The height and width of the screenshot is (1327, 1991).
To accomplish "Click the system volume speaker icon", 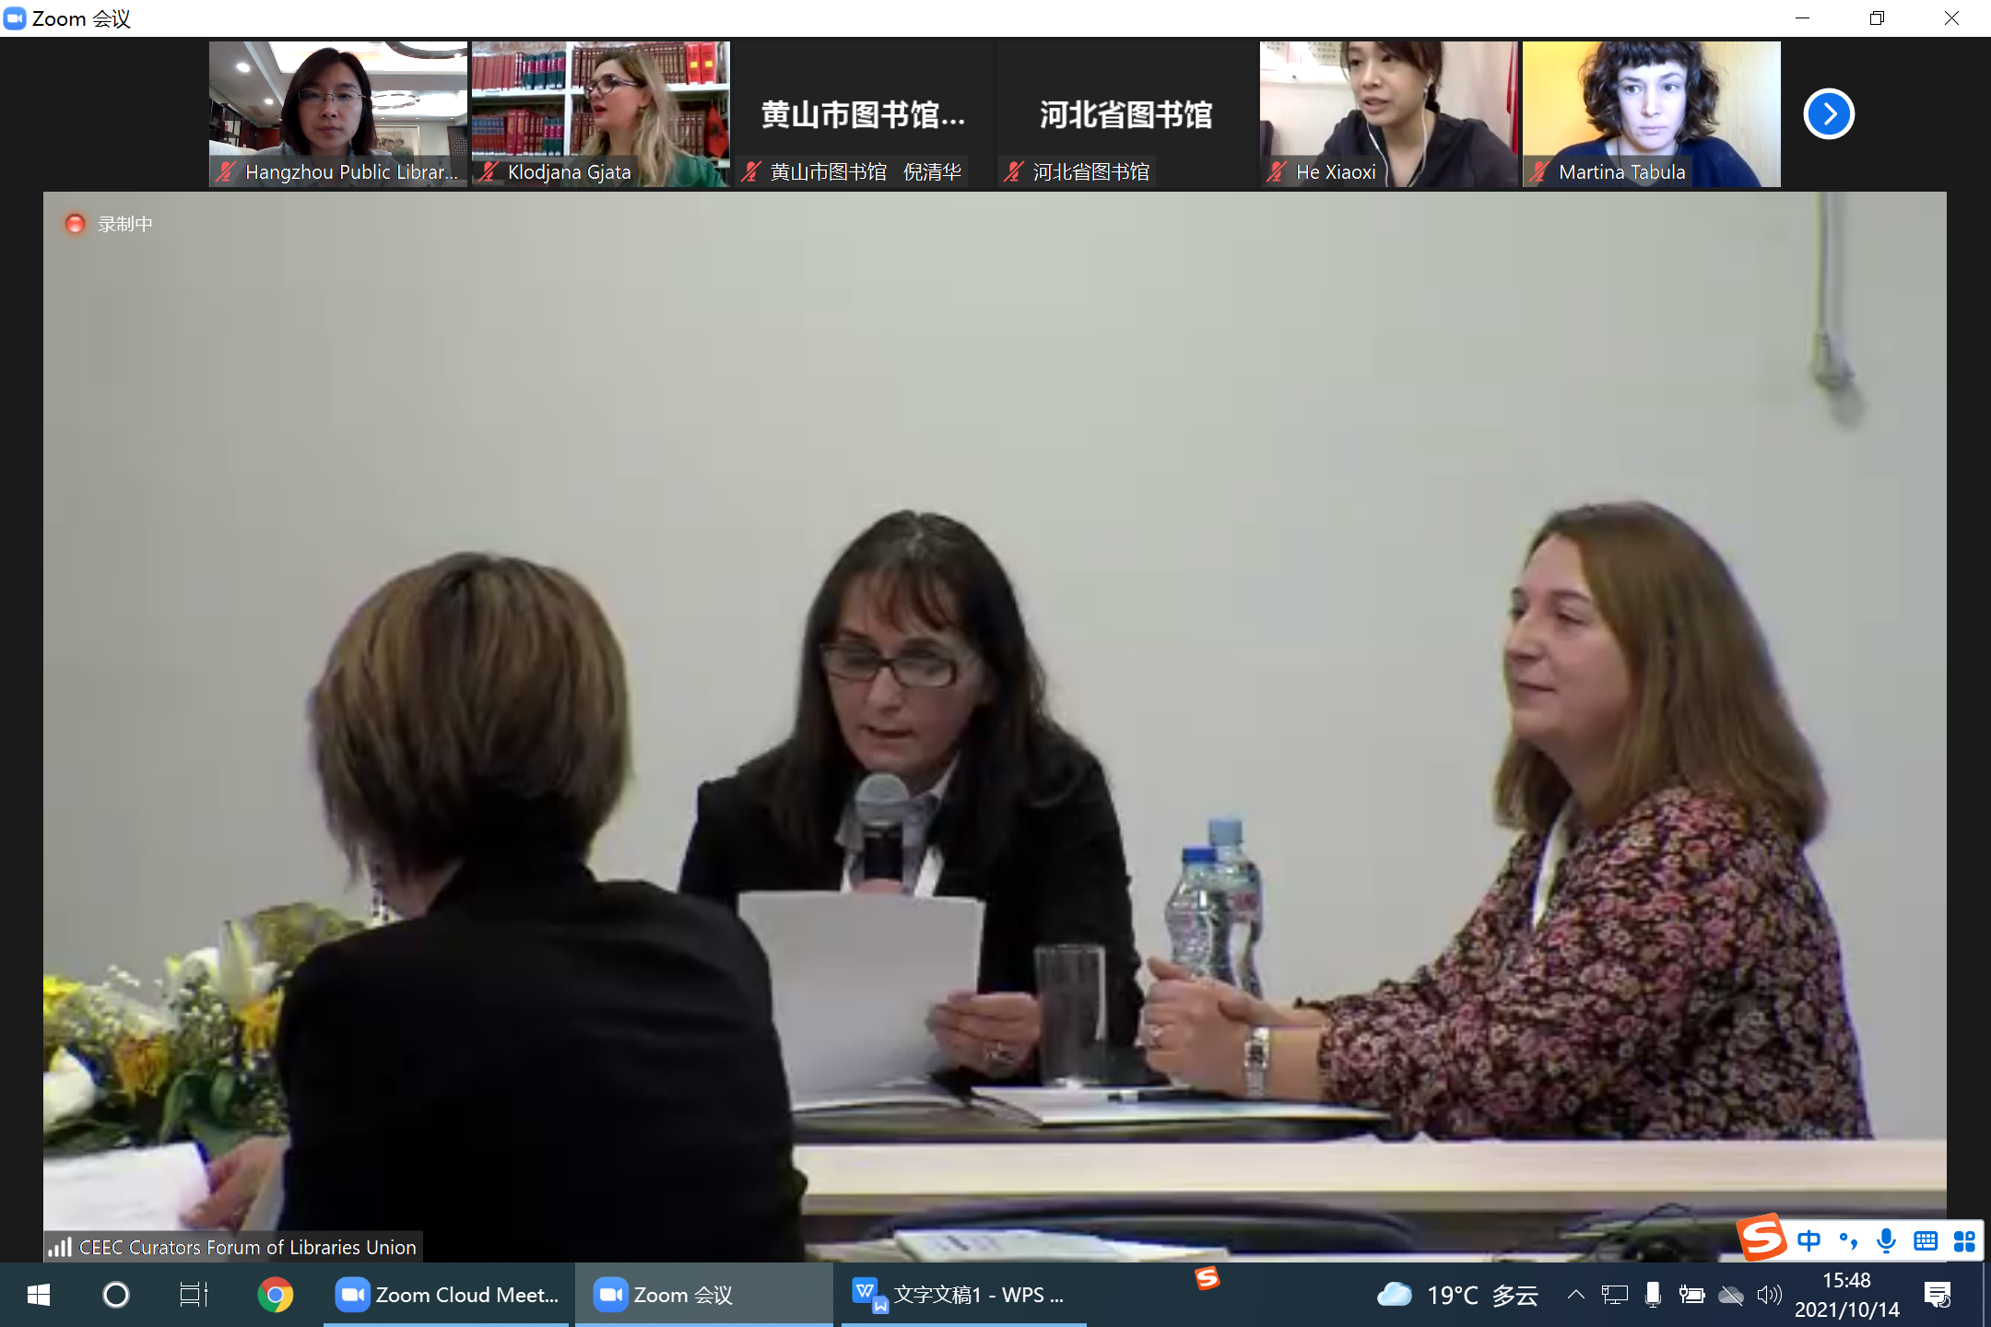I will click(x=1769, y=1295).
